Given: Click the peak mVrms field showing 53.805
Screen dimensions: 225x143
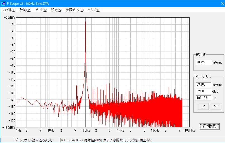Looking at the screenshot, I should click(x=203, y=84).
